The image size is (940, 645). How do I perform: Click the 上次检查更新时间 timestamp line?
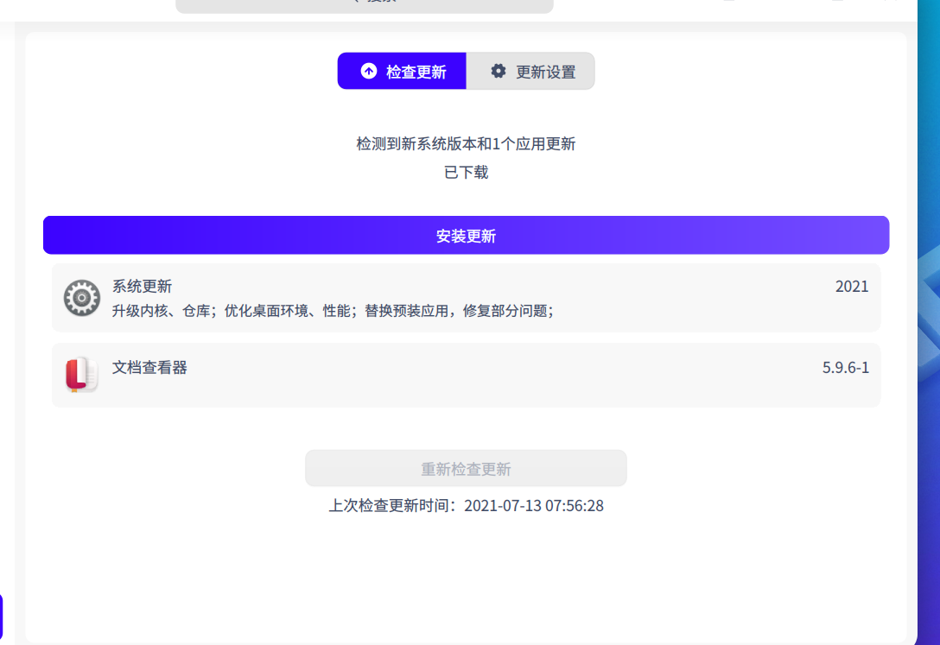coord(466,505)
